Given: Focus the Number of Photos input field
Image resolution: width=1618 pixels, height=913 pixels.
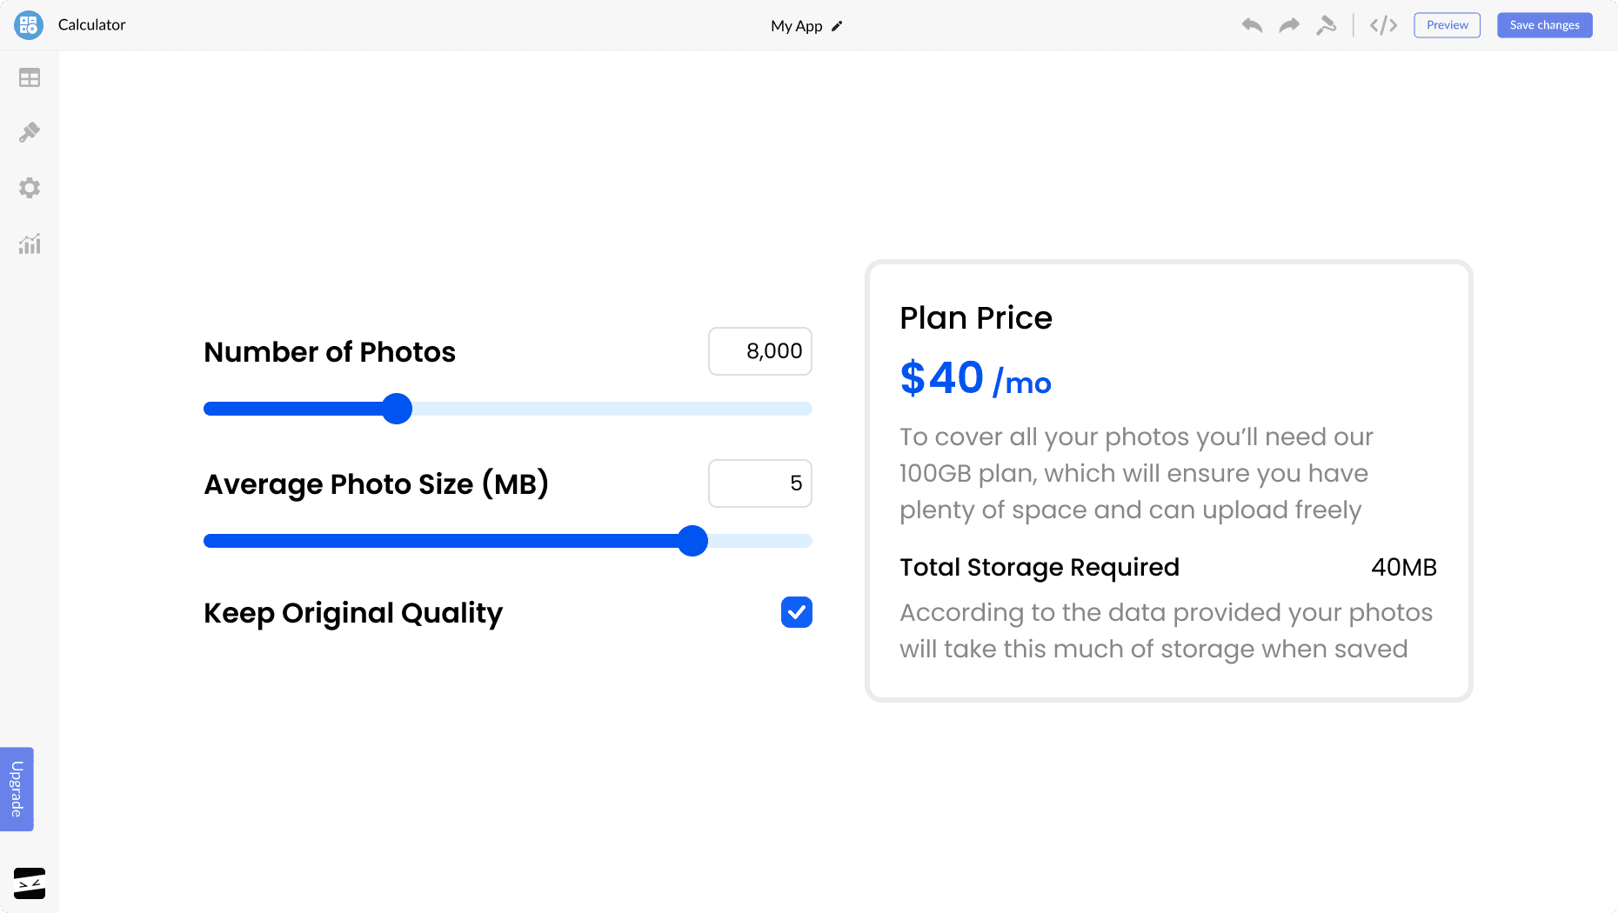Looking at the screenshot, I should [759, 351].
